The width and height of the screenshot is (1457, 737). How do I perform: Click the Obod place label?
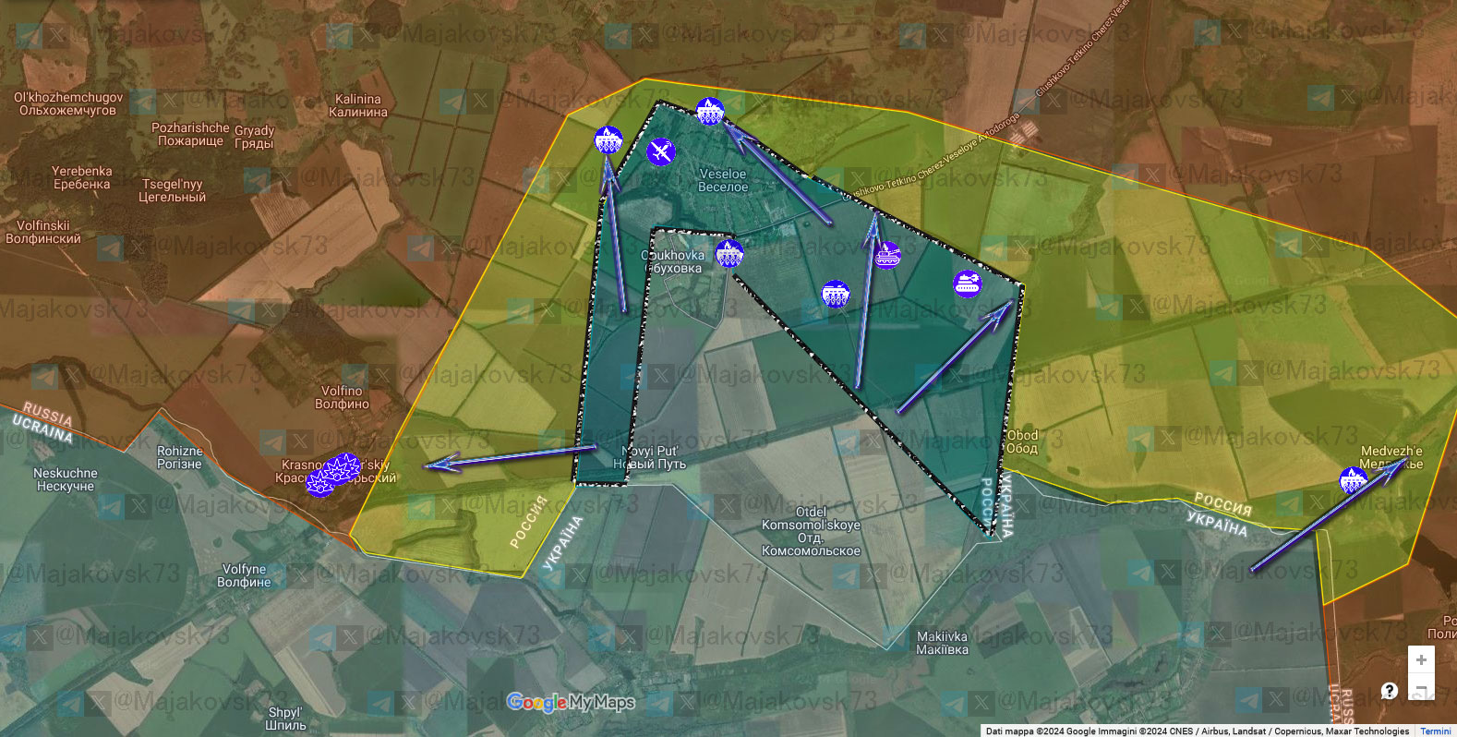pos(1022,441)
